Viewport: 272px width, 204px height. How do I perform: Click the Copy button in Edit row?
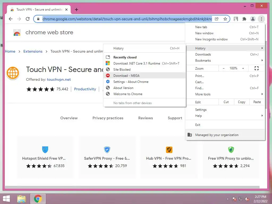pos(242,102)
